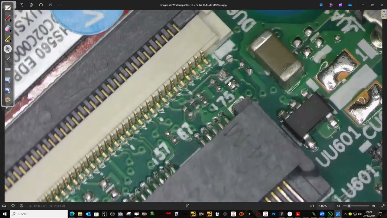
Task: Click the 263.3 KB file size text
Action: 60,206
